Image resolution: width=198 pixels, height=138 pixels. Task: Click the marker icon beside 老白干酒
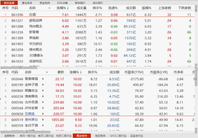pos(43,125)
